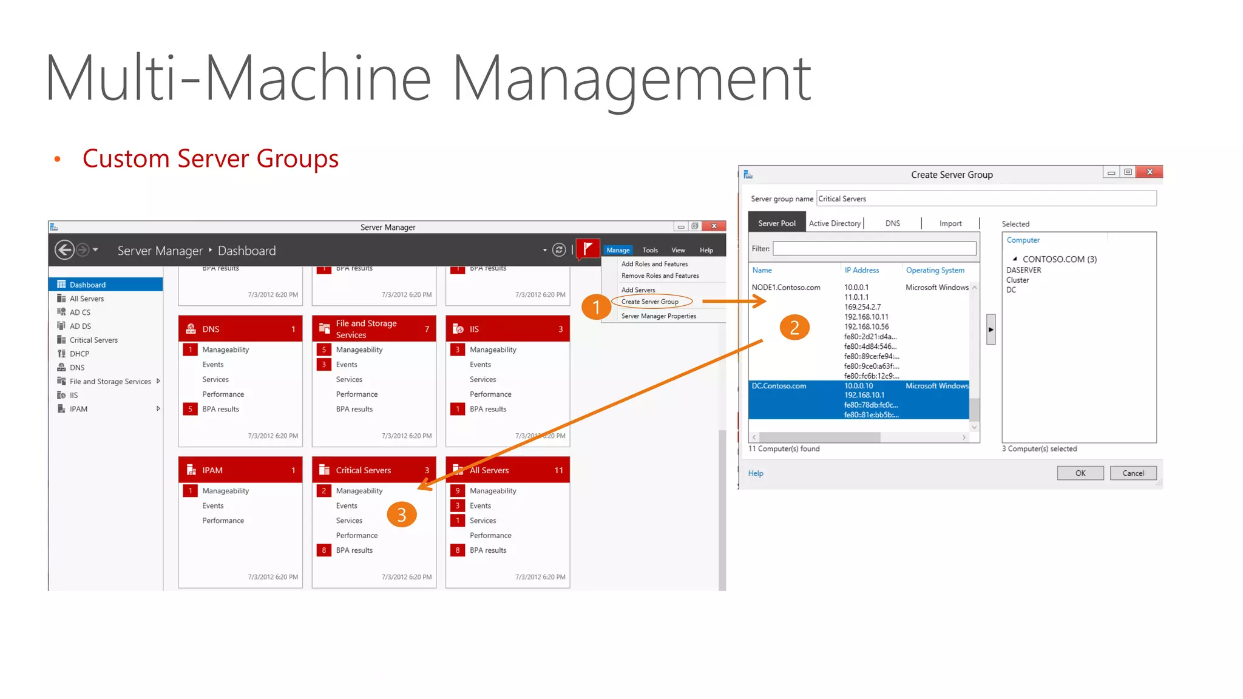Open the small dropdown arrow before refresh

544,250
